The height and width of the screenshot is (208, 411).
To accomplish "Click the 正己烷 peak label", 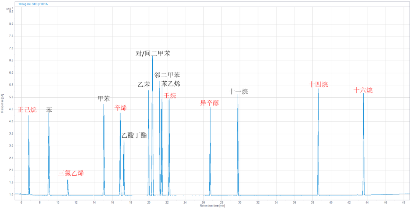I will click(x=27, y=110).
